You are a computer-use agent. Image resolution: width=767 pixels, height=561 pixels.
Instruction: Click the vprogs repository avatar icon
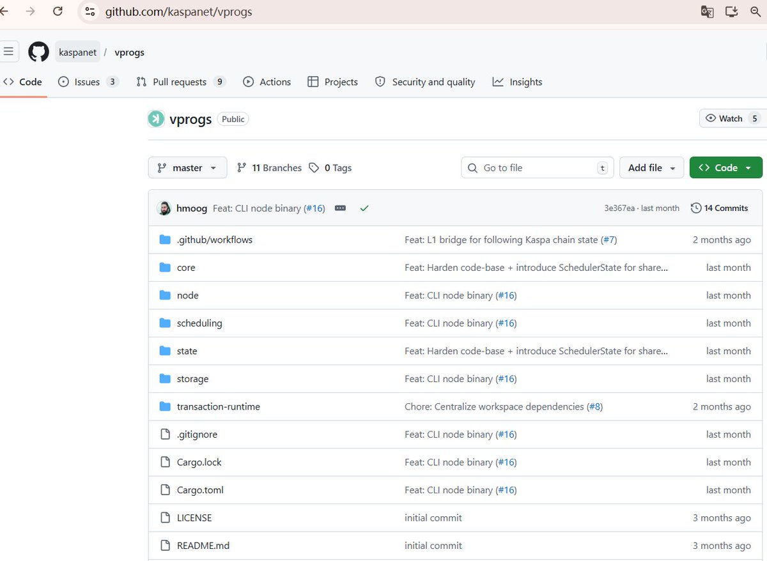click(x=156, y=118)
